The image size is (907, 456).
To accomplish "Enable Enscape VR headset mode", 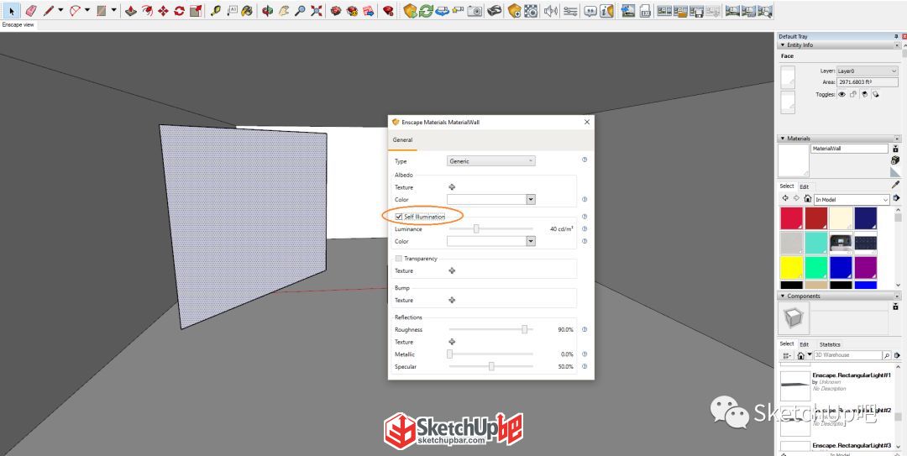I will click(494, 11).
